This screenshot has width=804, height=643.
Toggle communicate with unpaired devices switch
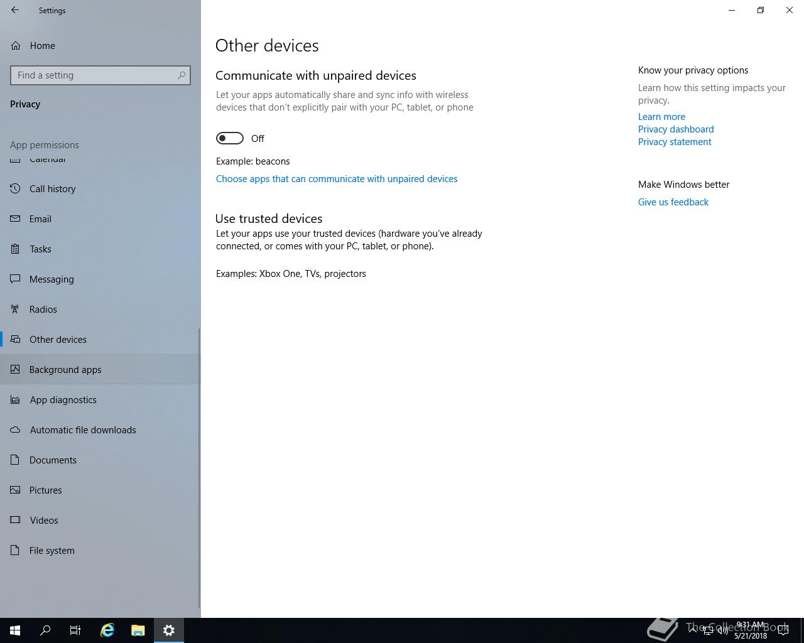230,138
